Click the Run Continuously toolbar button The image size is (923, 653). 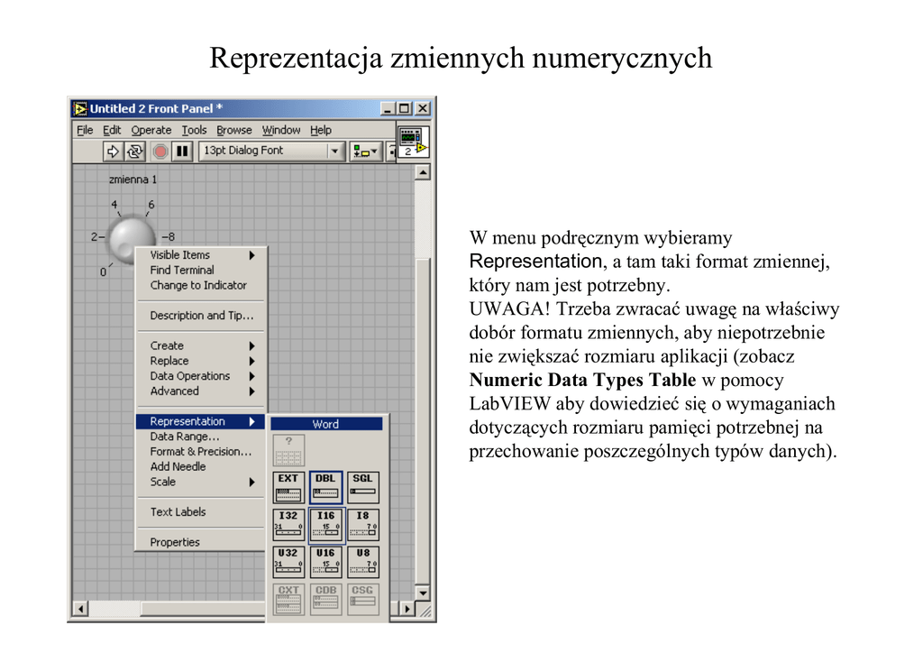[135, 152]
